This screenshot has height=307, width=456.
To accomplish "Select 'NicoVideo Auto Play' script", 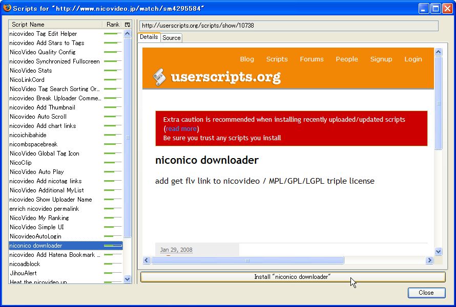I will (x=66, y=172).
